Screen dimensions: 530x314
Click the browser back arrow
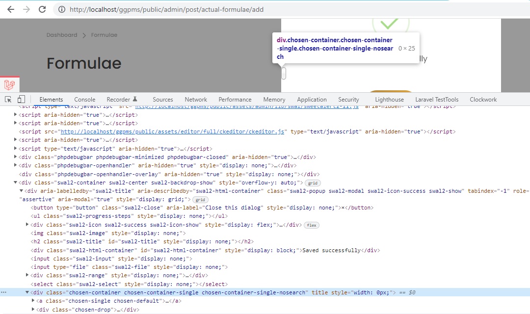coord(11,9)
